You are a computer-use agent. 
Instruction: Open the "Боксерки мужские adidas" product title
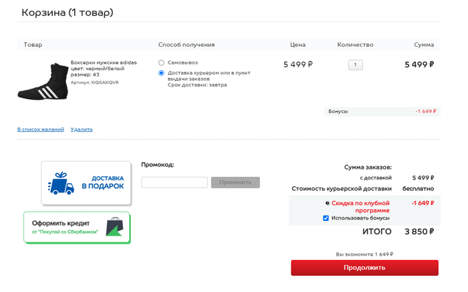tap(104, 62)
